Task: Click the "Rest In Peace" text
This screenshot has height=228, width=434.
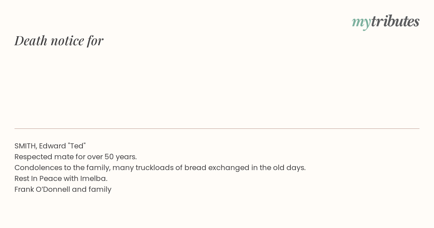Action: 38,178
